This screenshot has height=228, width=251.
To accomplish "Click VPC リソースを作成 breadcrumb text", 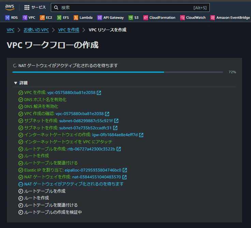I will [x=107, y=30].
